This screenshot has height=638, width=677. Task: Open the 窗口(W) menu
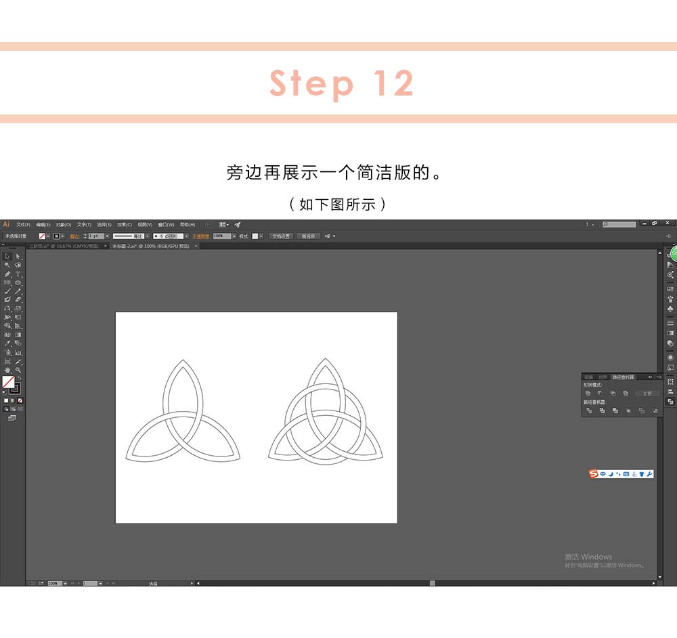pos(166,225)
